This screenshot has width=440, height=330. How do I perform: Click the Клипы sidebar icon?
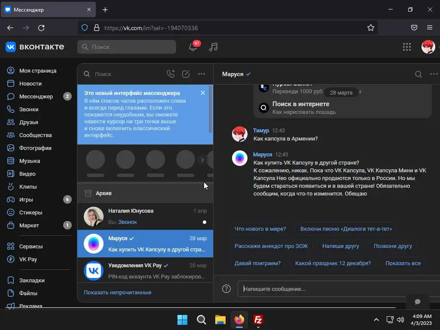tap(11, 186)
